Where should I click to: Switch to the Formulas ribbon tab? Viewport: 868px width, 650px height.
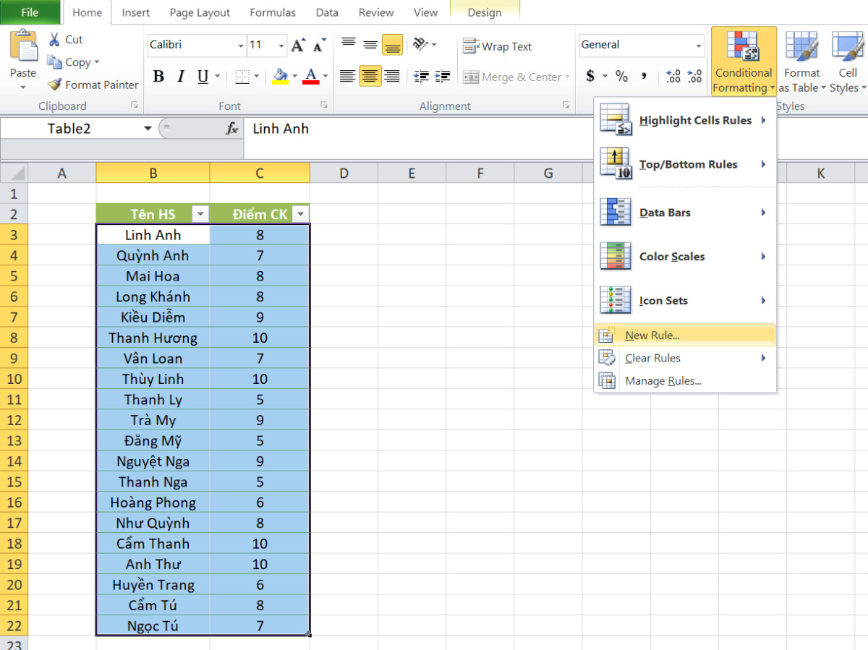273,12
